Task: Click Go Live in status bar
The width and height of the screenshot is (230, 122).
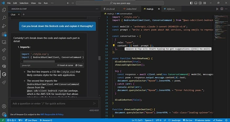Action: coord(188,120)
